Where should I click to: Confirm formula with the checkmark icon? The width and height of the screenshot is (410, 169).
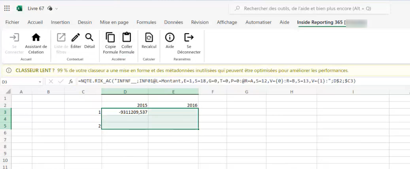(60, 81)
